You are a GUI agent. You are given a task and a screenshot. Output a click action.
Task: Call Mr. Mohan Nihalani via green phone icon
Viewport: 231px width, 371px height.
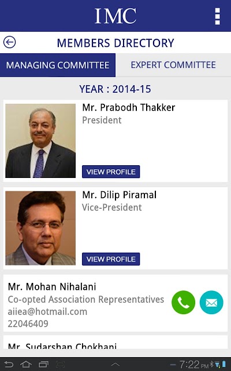coord(184,303)
